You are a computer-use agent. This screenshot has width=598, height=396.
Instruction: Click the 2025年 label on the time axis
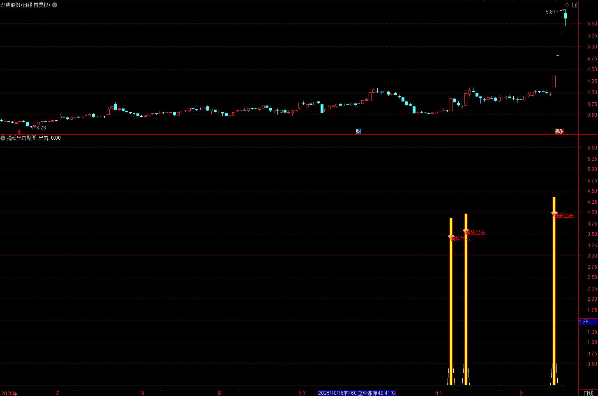tap(9, 394)
